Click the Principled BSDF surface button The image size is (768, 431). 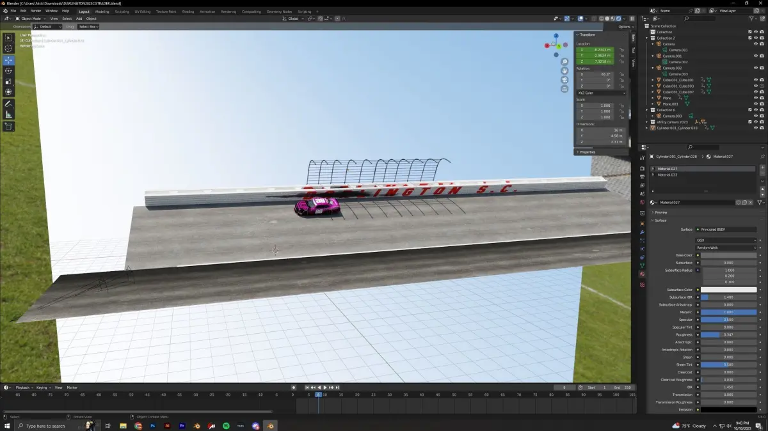coord(726,229)
